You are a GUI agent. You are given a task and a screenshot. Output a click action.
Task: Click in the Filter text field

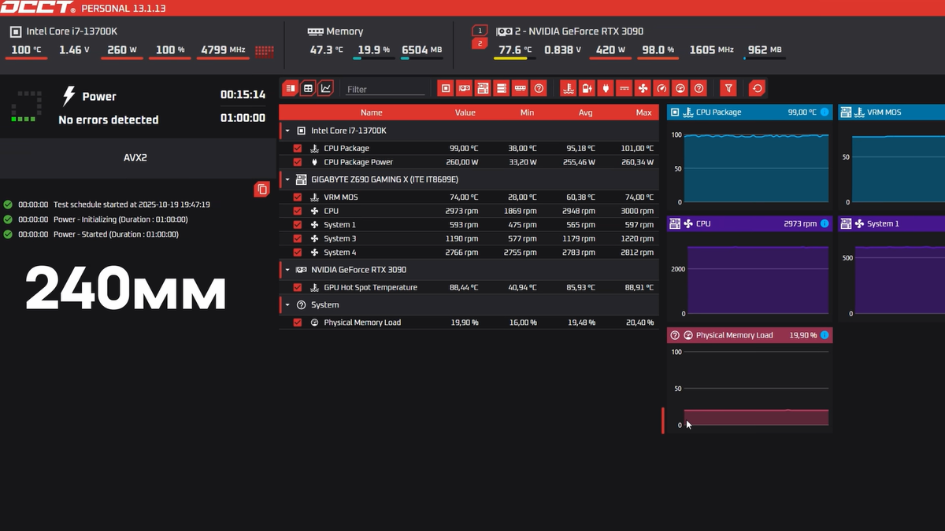[384, 89]
